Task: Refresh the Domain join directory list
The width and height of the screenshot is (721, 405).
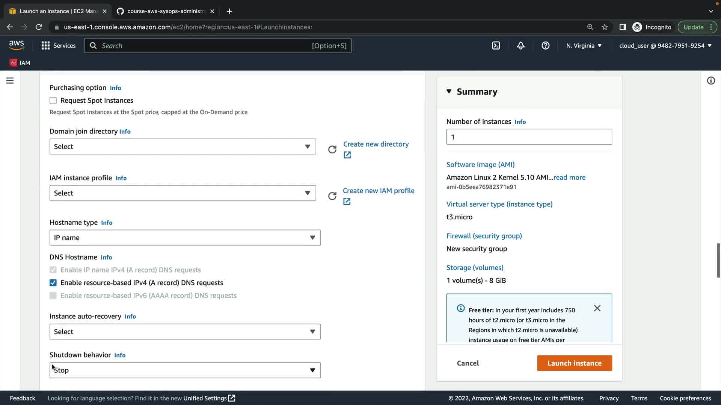Action: pos(332,150)
